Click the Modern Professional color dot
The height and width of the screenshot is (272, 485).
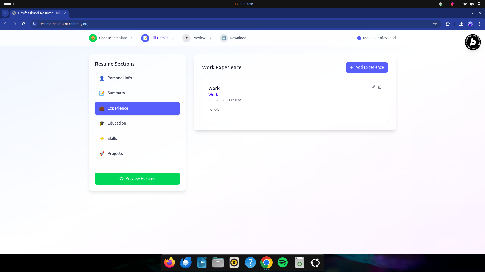click(359, 38)
